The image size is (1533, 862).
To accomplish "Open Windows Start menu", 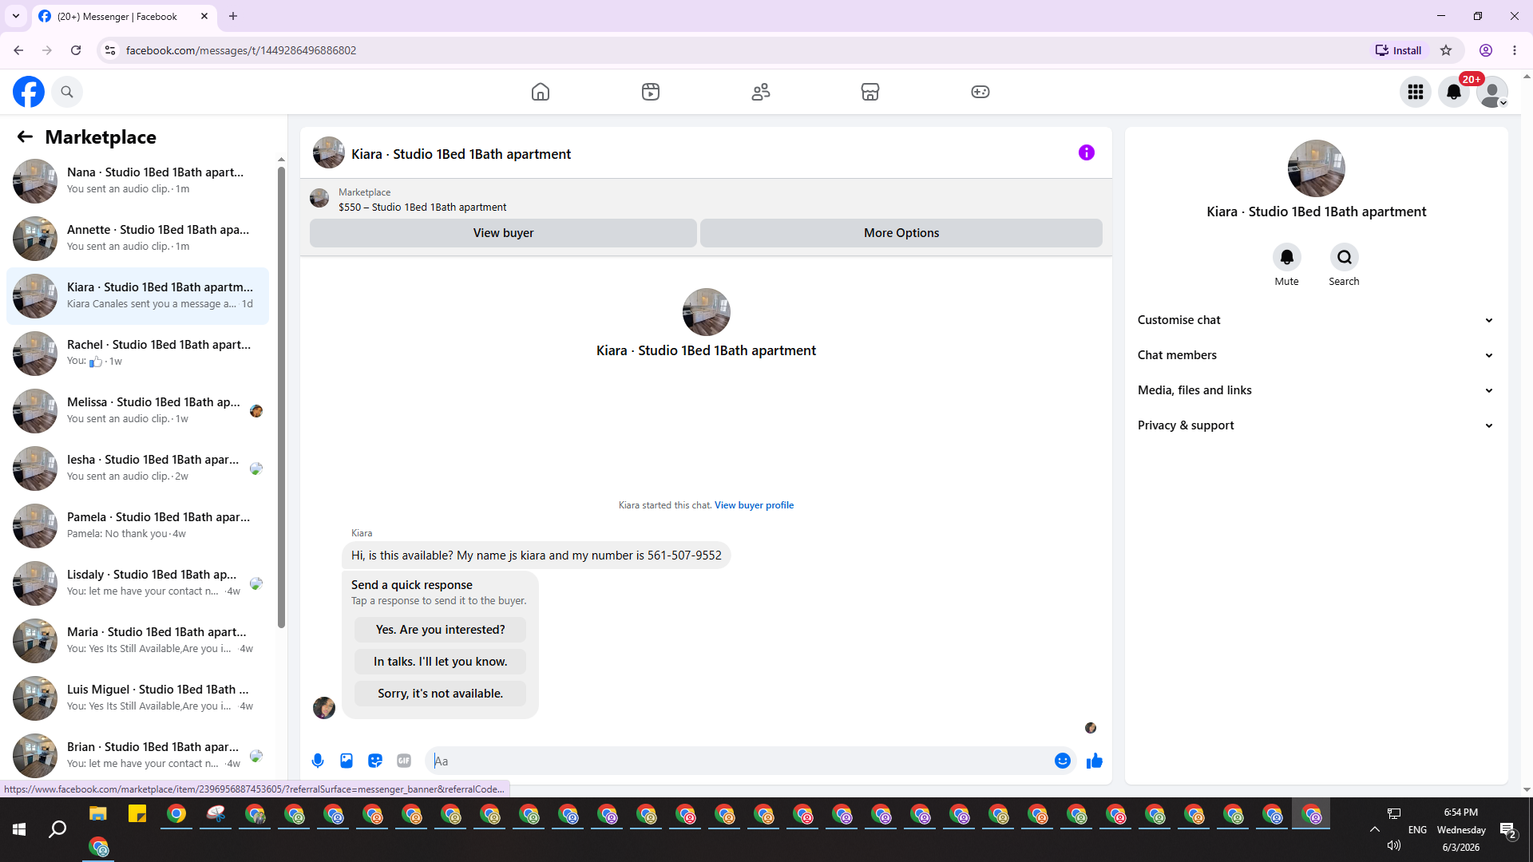I will 19,830.
